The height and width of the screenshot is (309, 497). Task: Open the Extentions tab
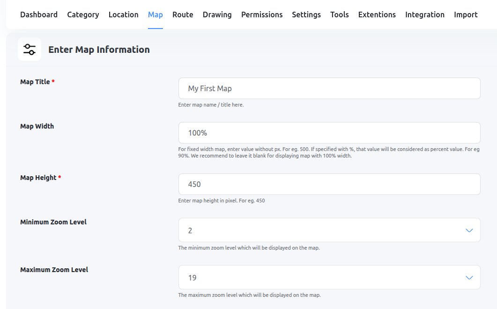377,14
